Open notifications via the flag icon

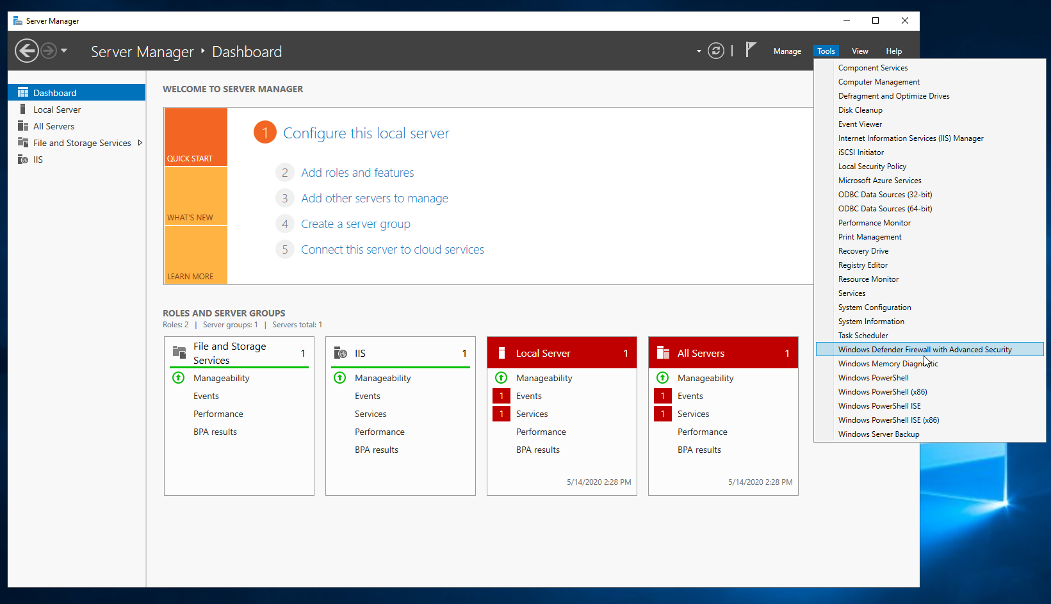pos(750,50)
